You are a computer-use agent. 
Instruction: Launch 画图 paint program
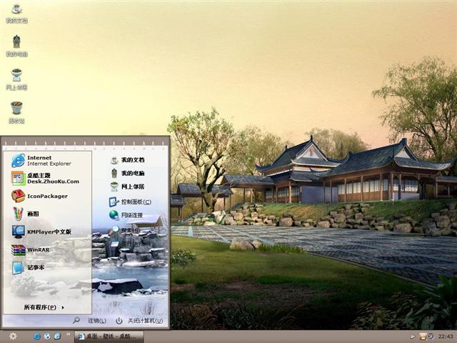tap(26, 214)
